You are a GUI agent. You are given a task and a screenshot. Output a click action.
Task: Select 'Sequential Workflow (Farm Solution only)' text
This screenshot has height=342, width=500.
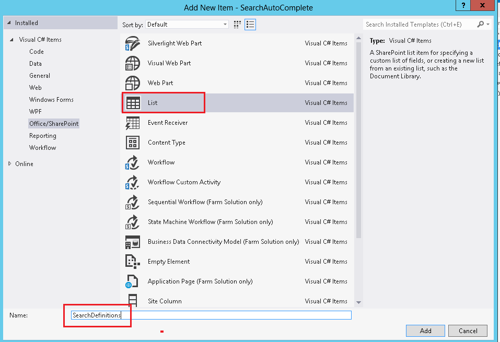pyautogui.click(x=205, y=202)
